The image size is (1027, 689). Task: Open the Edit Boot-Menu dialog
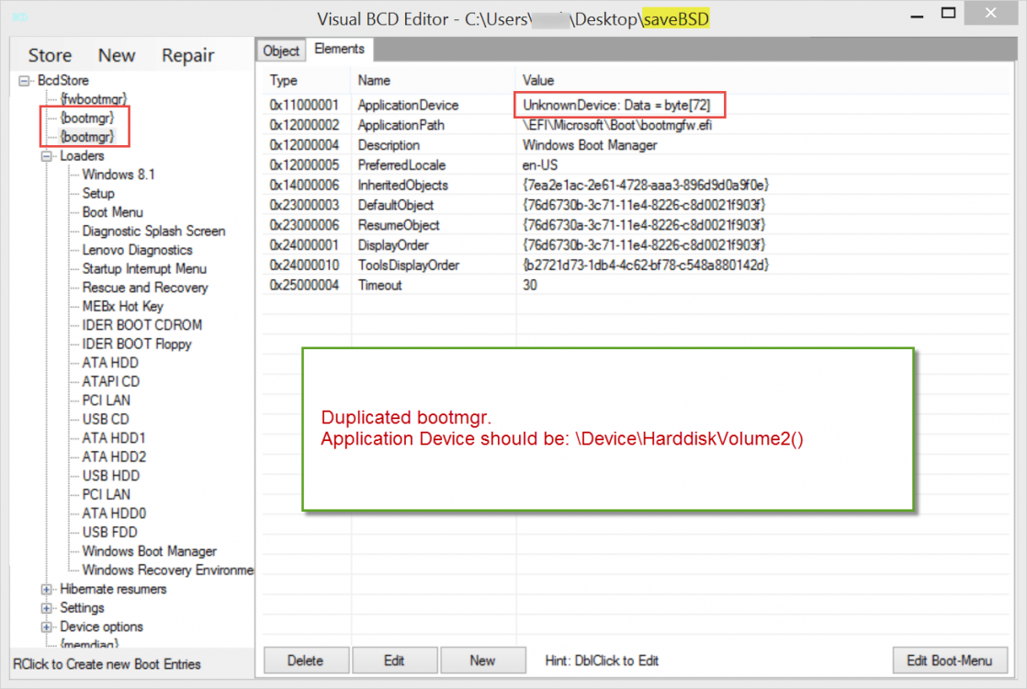[x=949, y=660]
